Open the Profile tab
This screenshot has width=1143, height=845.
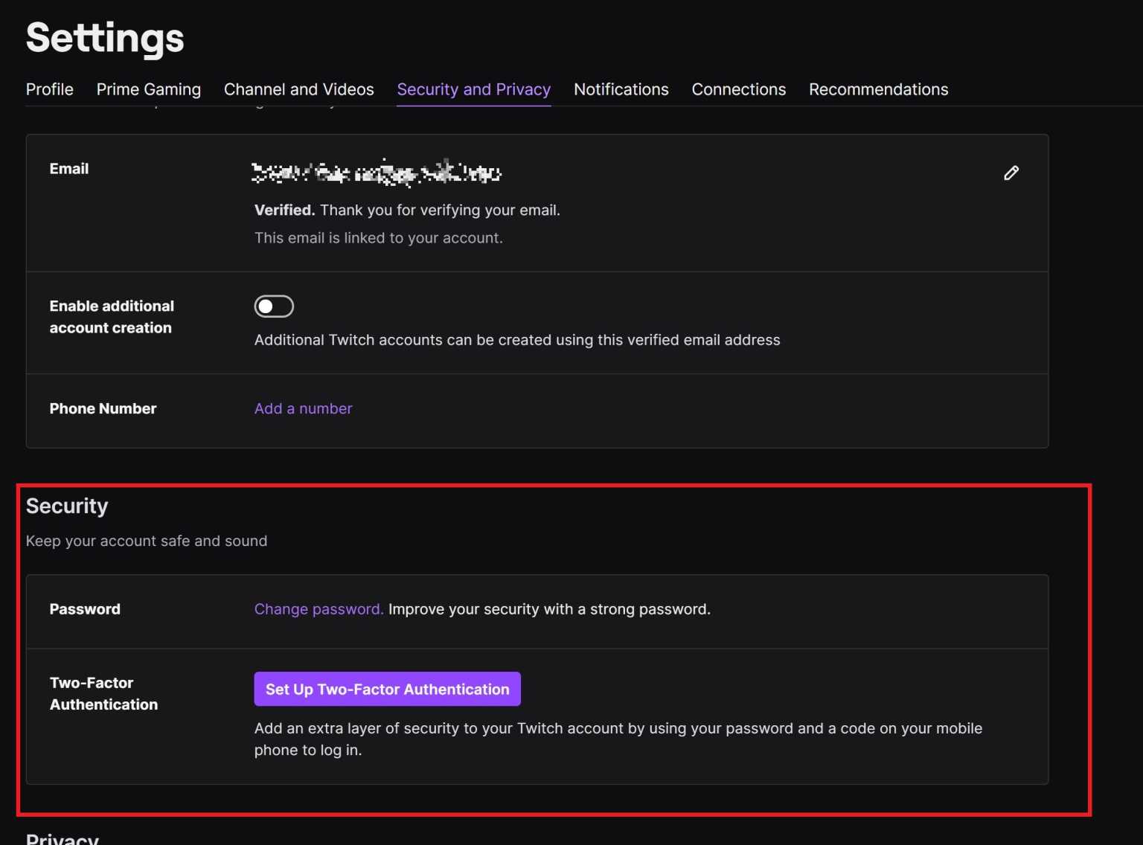tap(49, 89)
